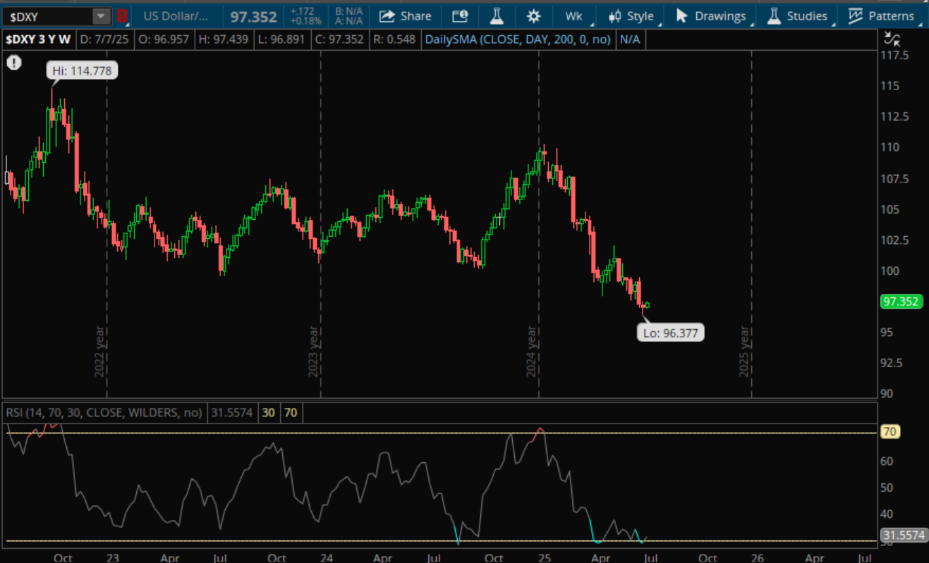
Task: Click the RSI value 31.5574 in the header
Action: (232, 412)
